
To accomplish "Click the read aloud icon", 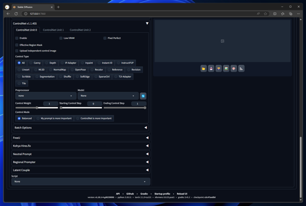I will 258,14.
